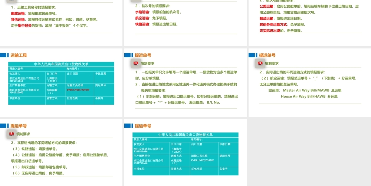Select the 提运单号 slide about Master Air Way Bill
The image size is (371, 186).
tap(310, 82)
